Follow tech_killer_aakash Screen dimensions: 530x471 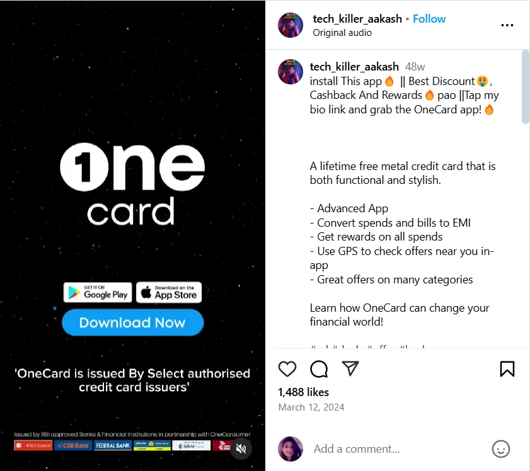click(429, 19)
